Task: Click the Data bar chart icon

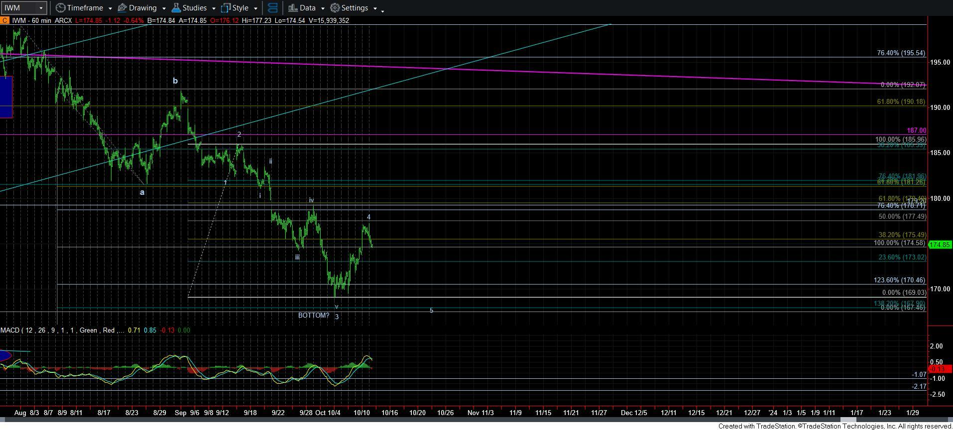Action: (293, 8)
